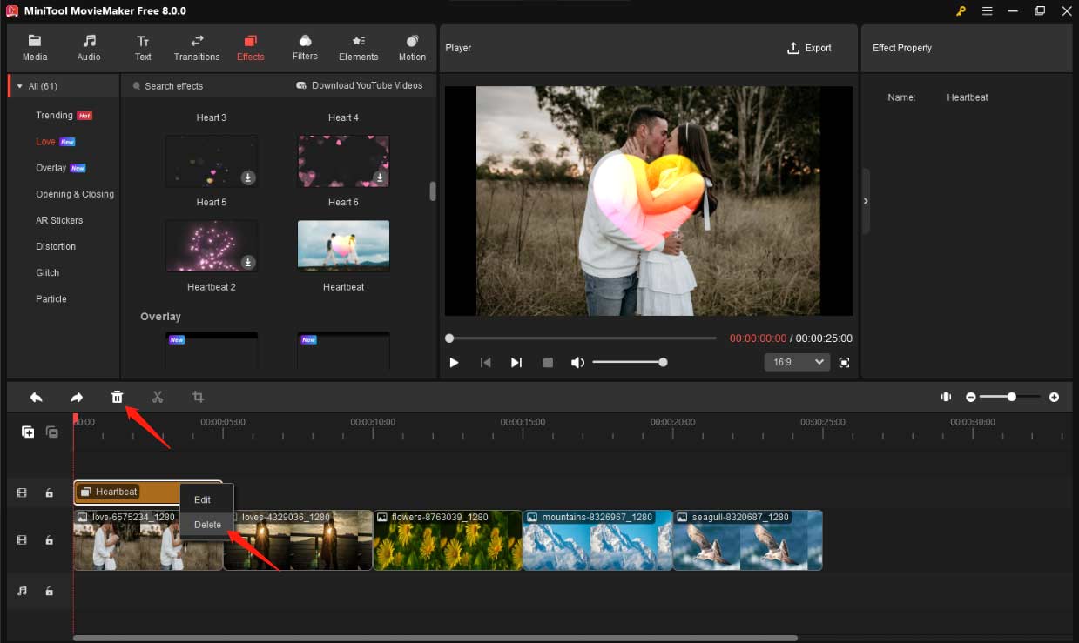1079x643 pixels.
Task: Click the Search effects field
Action: point(173,86)
